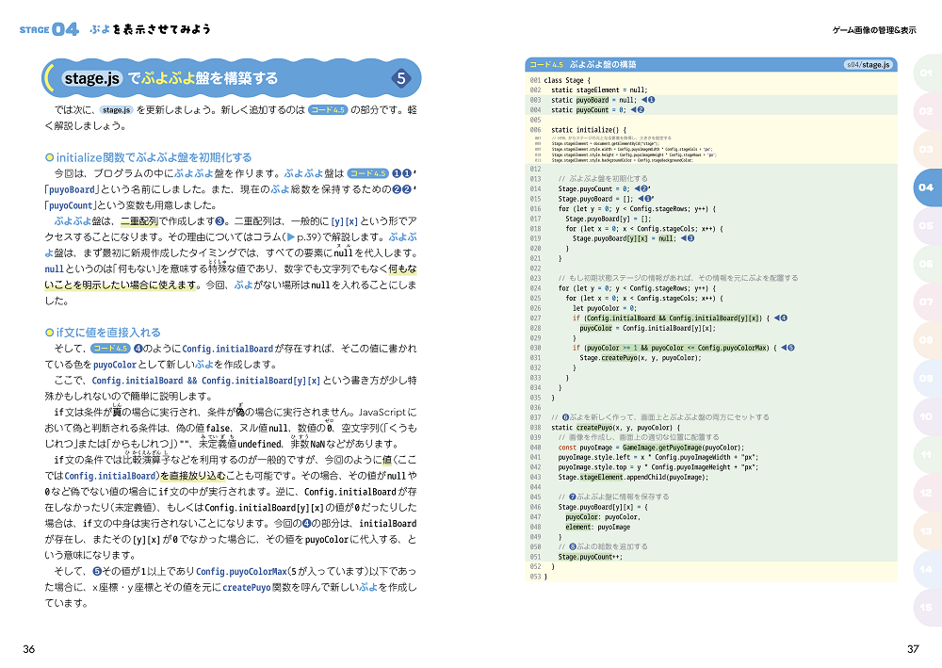Viewport: 942px width, 668px height.
Task: Click page number 36 at the bottom left
Action: click(x=29, y=648)
